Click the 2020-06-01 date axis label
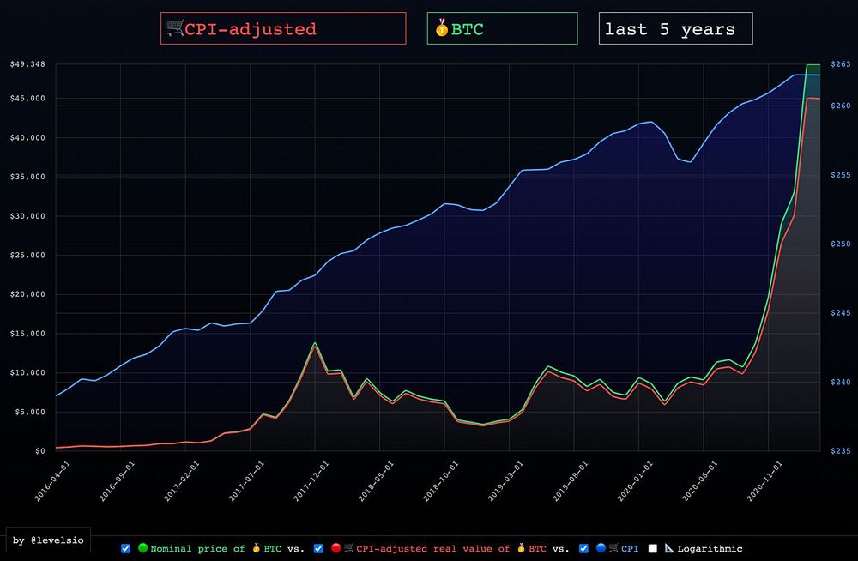 [x=700, y=480]
